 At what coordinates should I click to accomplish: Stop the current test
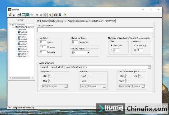point(41,15)
